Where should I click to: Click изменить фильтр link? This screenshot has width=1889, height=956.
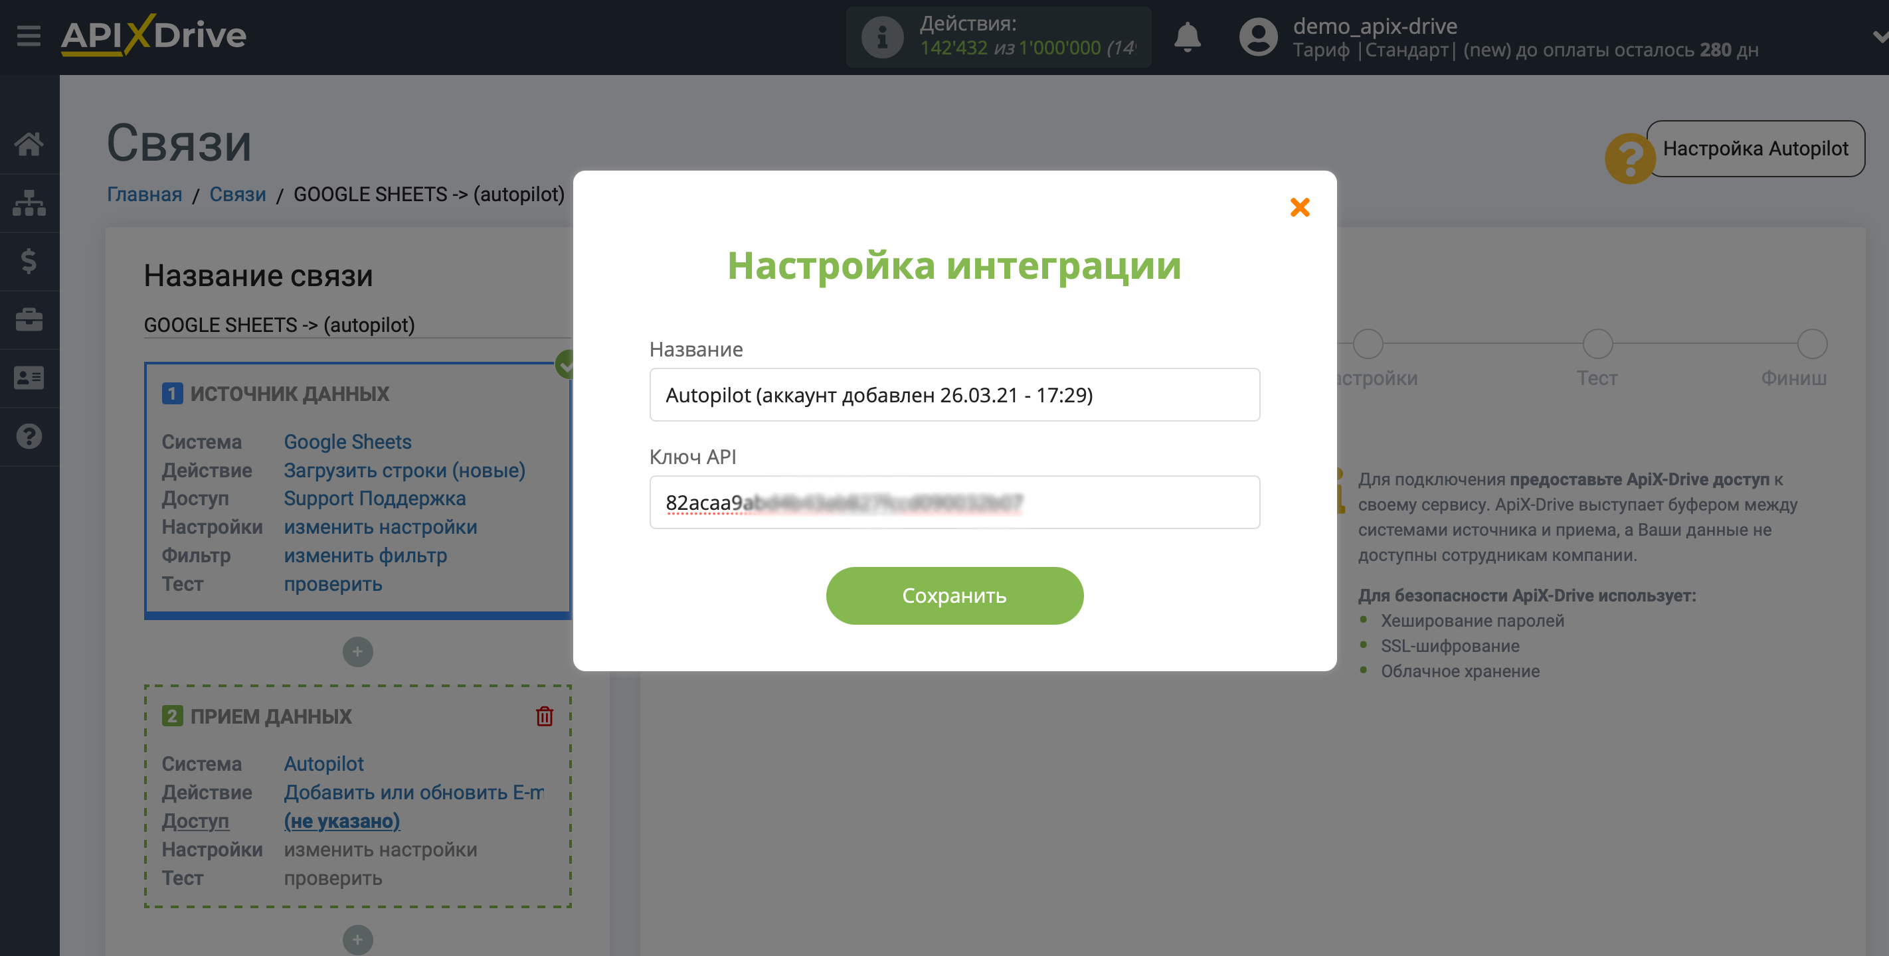(x=365, y=555)
